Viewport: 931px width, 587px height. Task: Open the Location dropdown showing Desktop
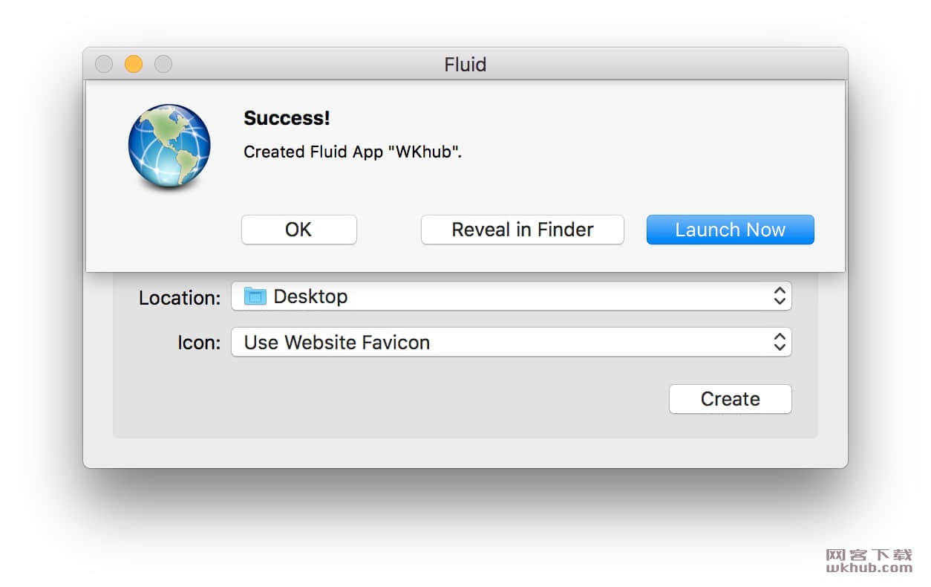coord(511,296)
